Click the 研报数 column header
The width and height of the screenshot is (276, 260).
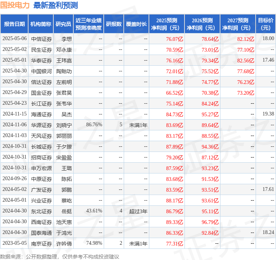[x=114, y=24]
